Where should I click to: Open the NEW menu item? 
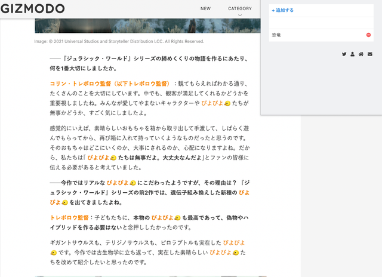(x=205, y=8)
